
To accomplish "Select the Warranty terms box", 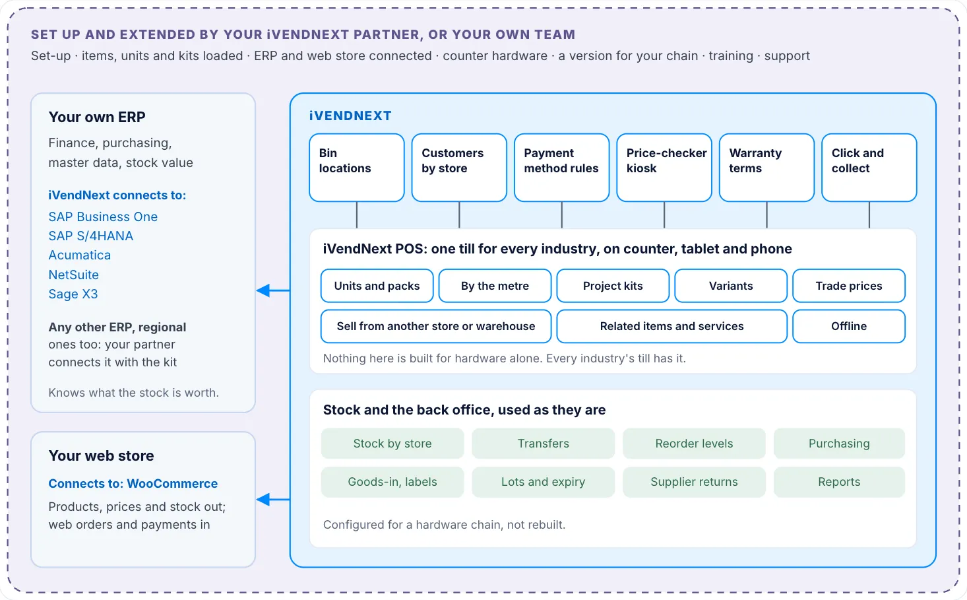I will pyautogui.click(x=766, y=168).
